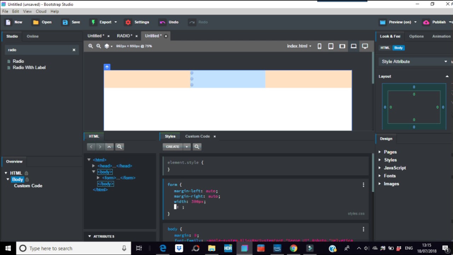Open Settings from the toolbar
This screenshot has width=453, height=255.
click(137, 22)
